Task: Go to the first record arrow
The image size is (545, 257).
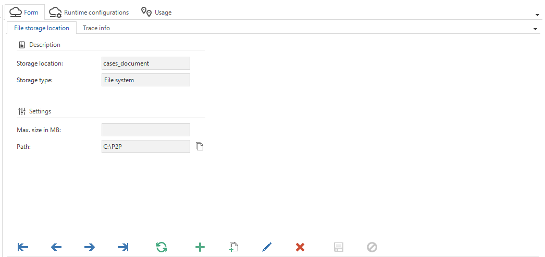Action: click(x=23, y=247)
